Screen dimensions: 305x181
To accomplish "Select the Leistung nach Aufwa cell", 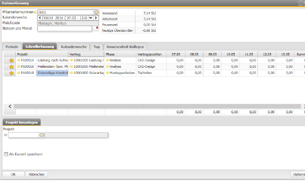I will [52, 60].
